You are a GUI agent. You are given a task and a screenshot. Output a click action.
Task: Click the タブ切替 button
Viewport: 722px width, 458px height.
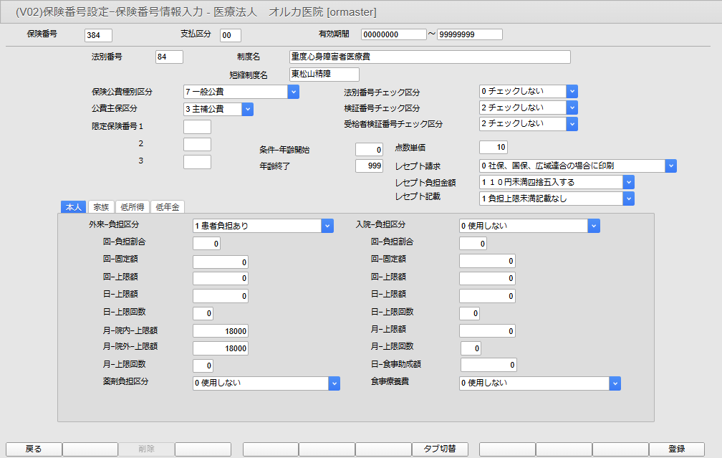[440, 449]
